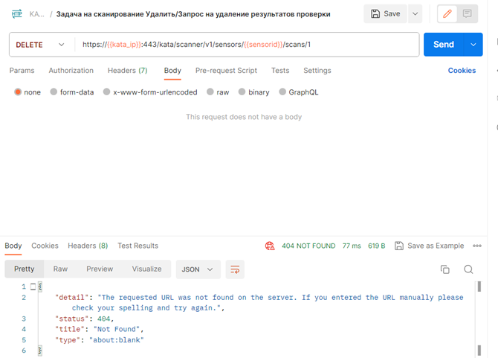Viewport: 498px width, 358px height.
Task: Click the wrap lines icon
Action: coord(235,269)
